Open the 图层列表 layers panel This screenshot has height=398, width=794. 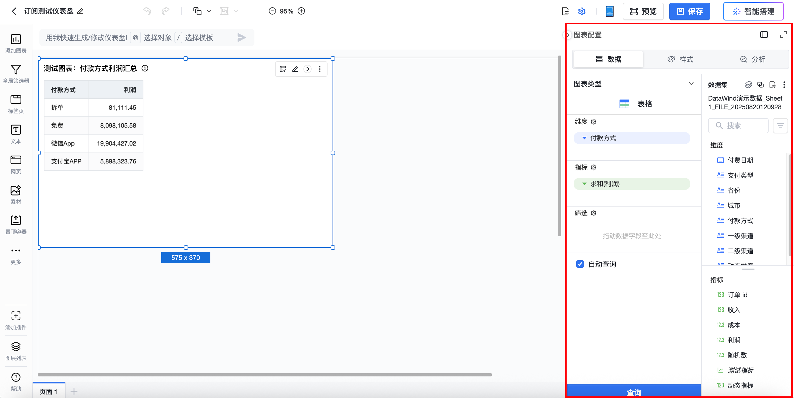click(x=16, y=346)
